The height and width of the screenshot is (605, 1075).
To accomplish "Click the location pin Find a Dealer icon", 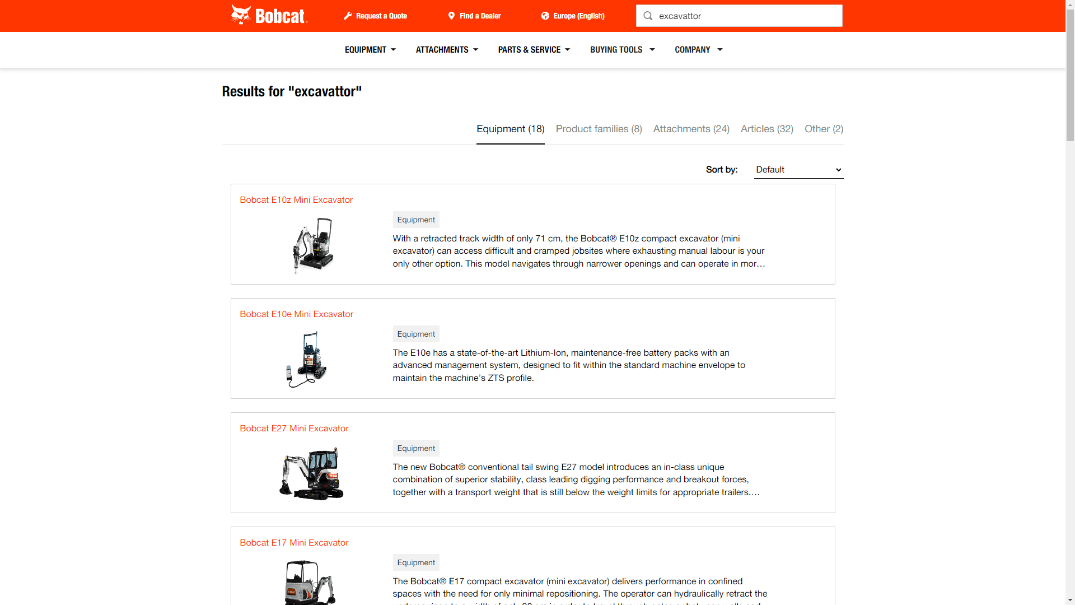I will pyautogui.click(x=451, y=16).
